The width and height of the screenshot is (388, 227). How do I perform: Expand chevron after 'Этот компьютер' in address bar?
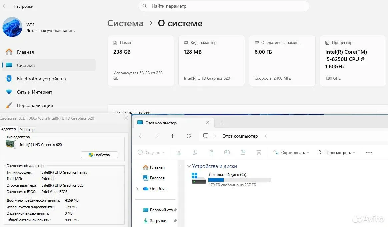pos(265,136)
